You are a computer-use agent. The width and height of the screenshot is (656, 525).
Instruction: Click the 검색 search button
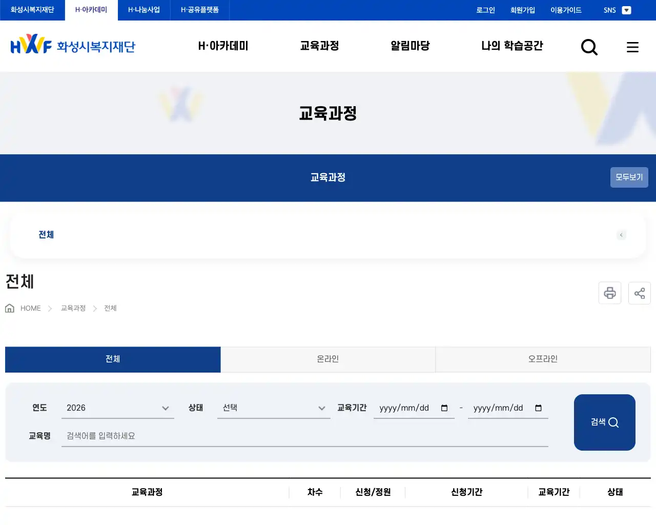tap(605, 422)
